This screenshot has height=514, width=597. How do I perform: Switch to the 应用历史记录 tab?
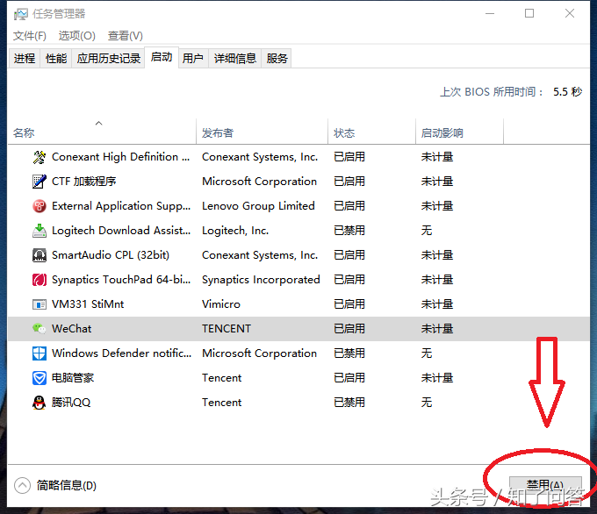click(109, 58)
